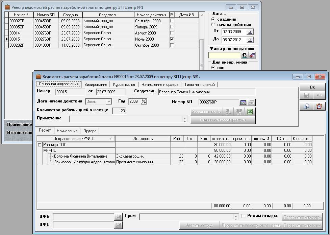This screenshot has width=330, height=235.
Task: Click the 42 000.00 salary cell
Action: 221,156
